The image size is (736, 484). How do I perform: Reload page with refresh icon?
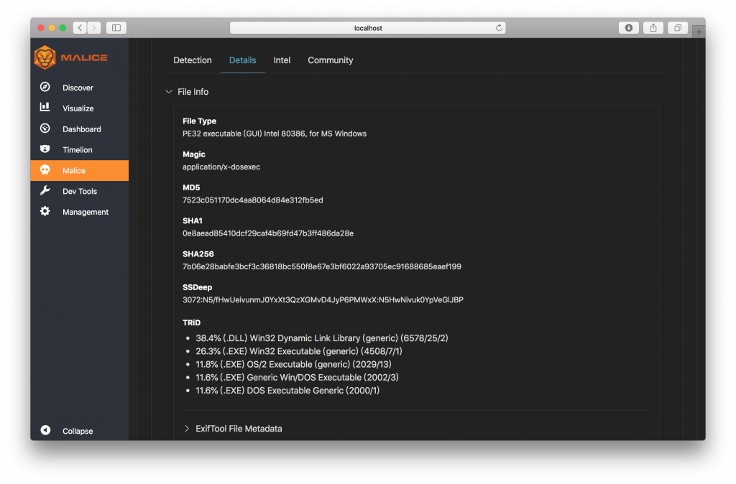click(499, 28)
